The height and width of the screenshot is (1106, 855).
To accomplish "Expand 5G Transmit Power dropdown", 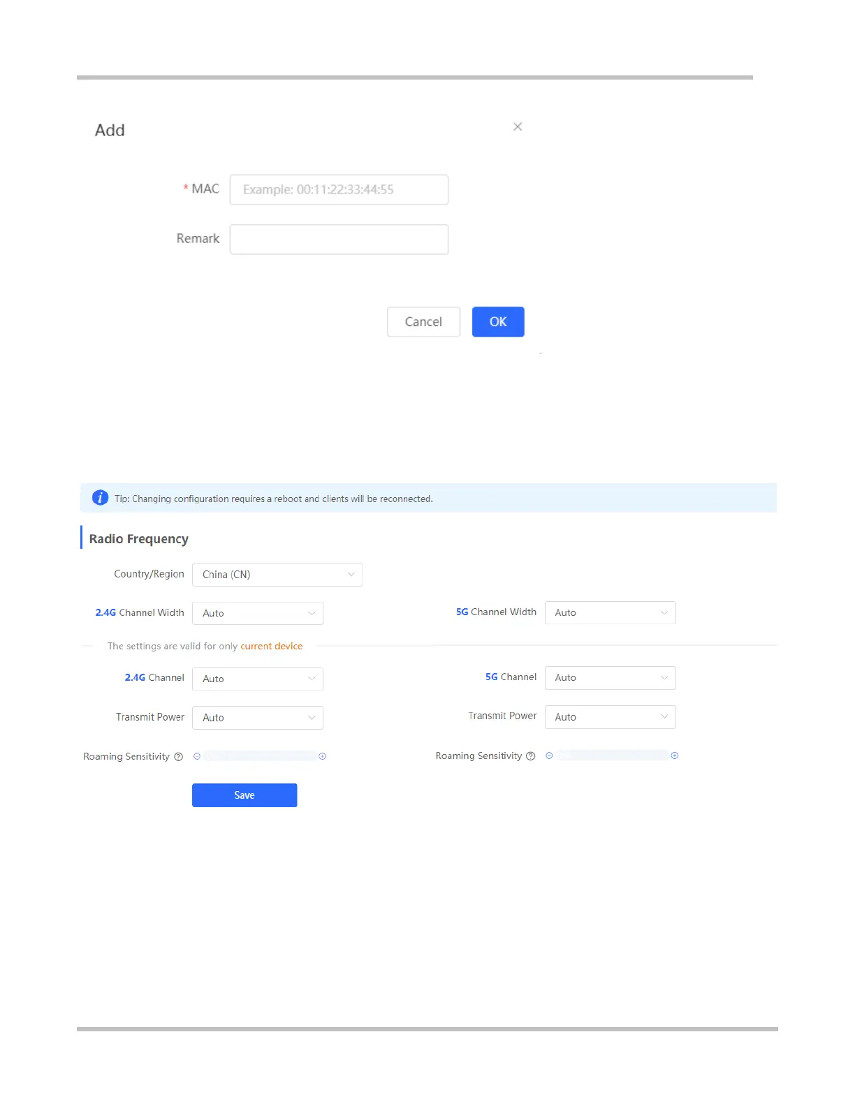I will pos(611,717).
